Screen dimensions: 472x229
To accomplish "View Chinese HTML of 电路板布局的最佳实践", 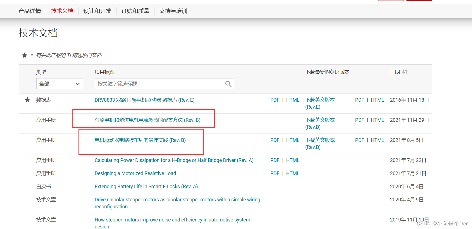I will click(x=293, y=140).
